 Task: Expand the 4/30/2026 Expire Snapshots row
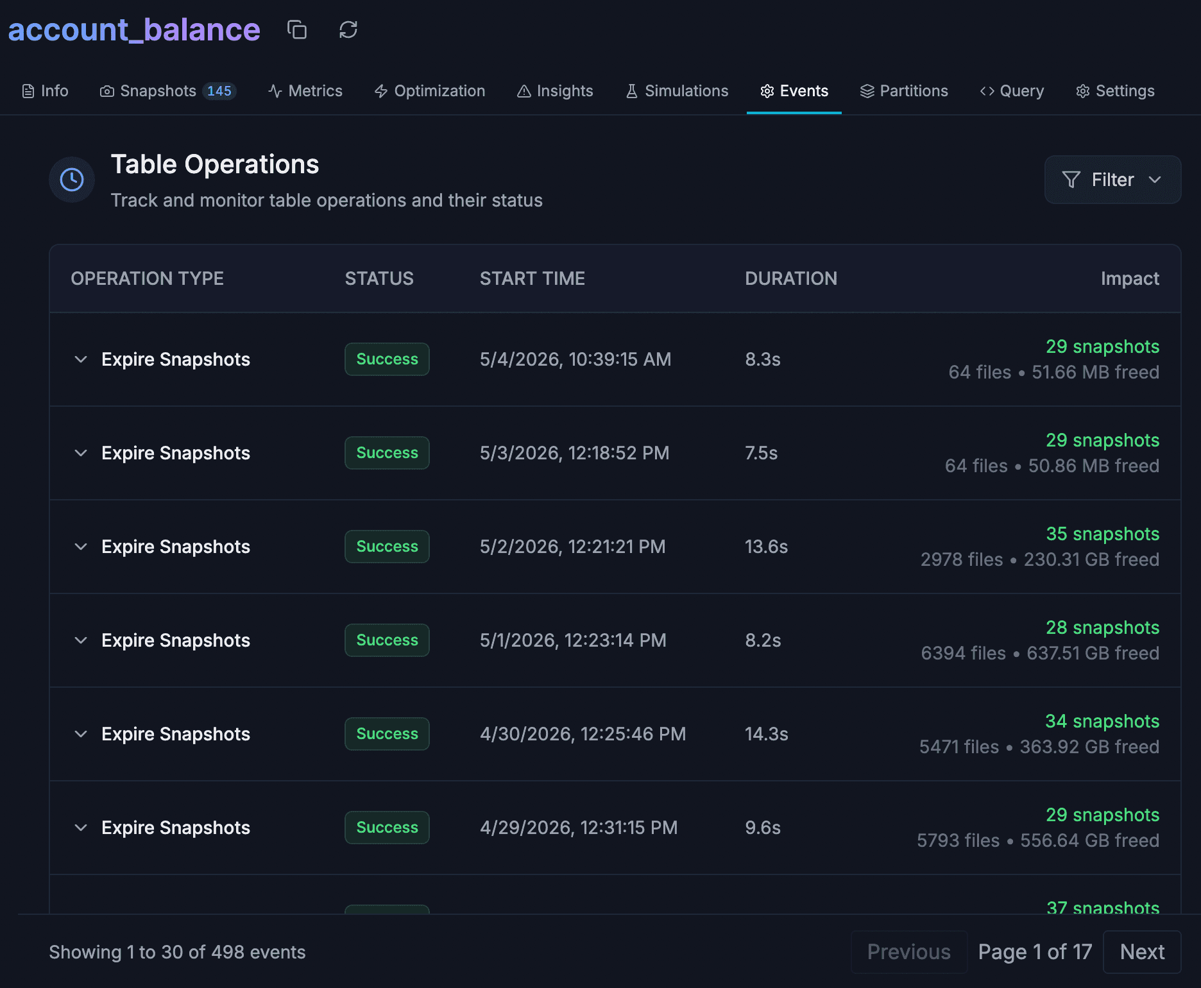coord(81,734)
